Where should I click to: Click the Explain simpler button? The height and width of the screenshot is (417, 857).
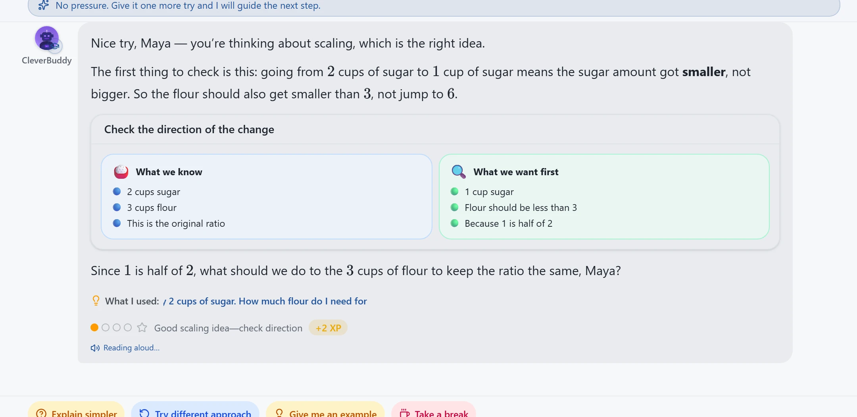pyautogui.click(x=76, y=410)
